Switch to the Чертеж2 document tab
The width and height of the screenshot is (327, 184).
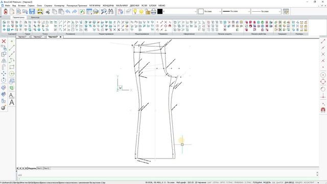pyautogui.click(x=38, y=37)
